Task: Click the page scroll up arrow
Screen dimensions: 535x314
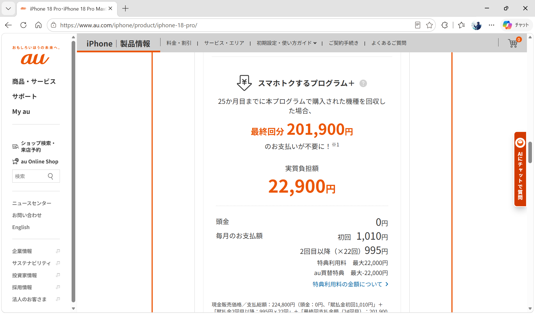Action: click(530, 37)
